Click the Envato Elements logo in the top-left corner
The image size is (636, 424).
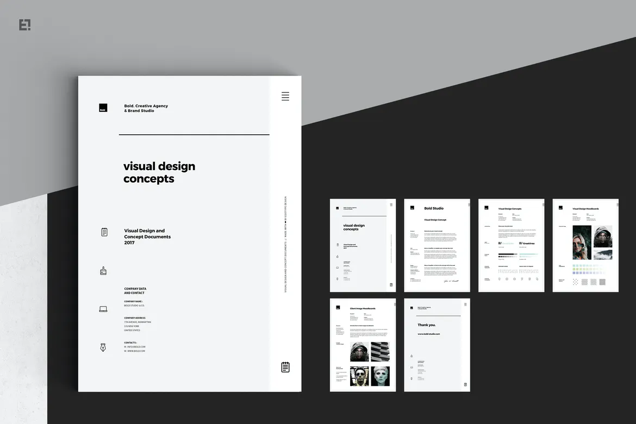point(24,24)
